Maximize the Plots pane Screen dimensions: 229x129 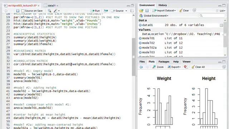224,62
